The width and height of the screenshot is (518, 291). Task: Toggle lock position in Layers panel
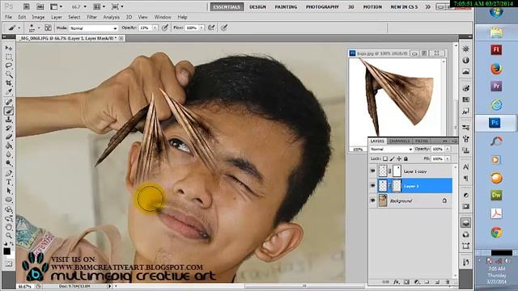coord(399,158)
